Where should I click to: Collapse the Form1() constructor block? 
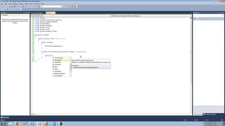34,42
